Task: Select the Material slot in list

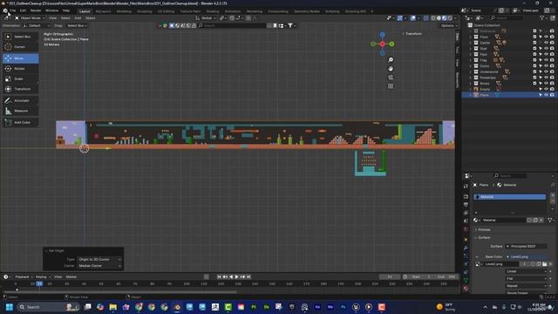Action: (x=509, y=197)
